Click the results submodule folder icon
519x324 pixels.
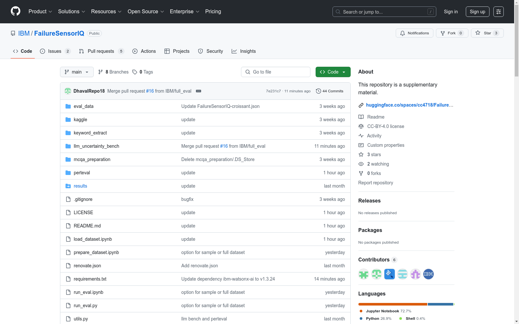click(68, 186)
